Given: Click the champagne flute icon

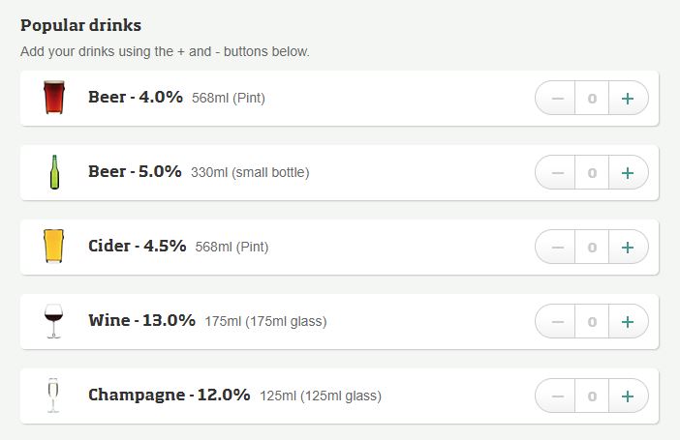Looking at the screenshot, I should (x=53, y=396).
